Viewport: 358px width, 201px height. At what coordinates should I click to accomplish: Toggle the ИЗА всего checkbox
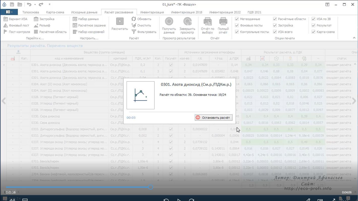coord(275,32)
